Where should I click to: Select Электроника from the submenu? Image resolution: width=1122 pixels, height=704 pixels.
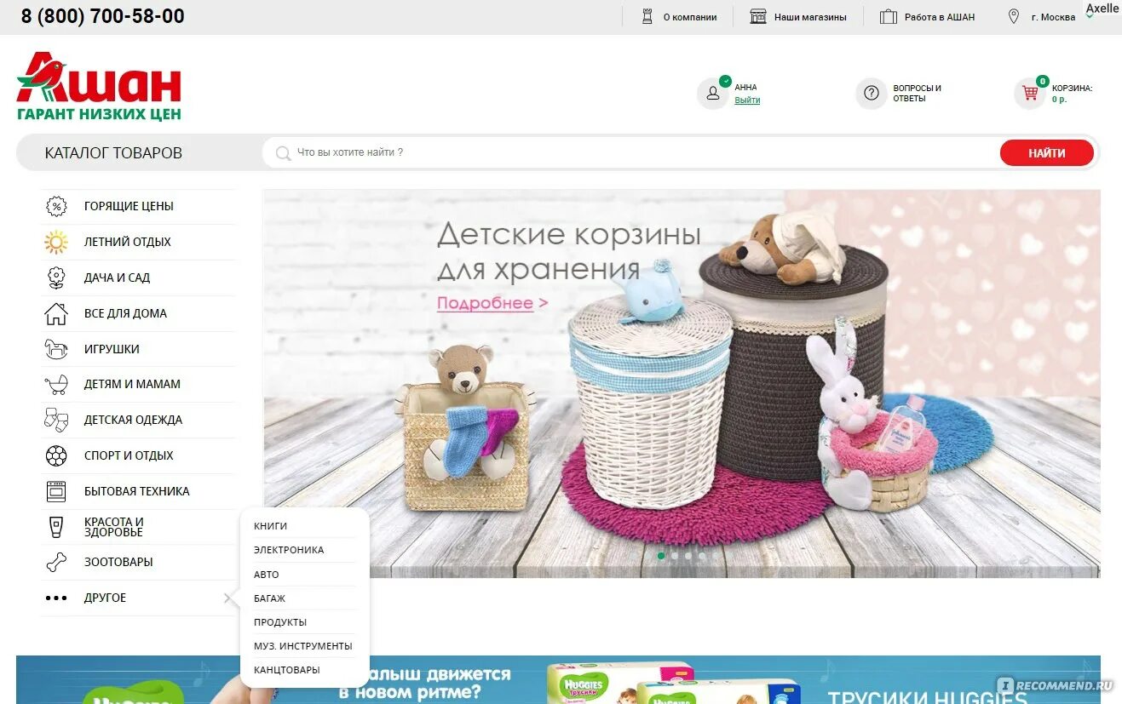288,549
